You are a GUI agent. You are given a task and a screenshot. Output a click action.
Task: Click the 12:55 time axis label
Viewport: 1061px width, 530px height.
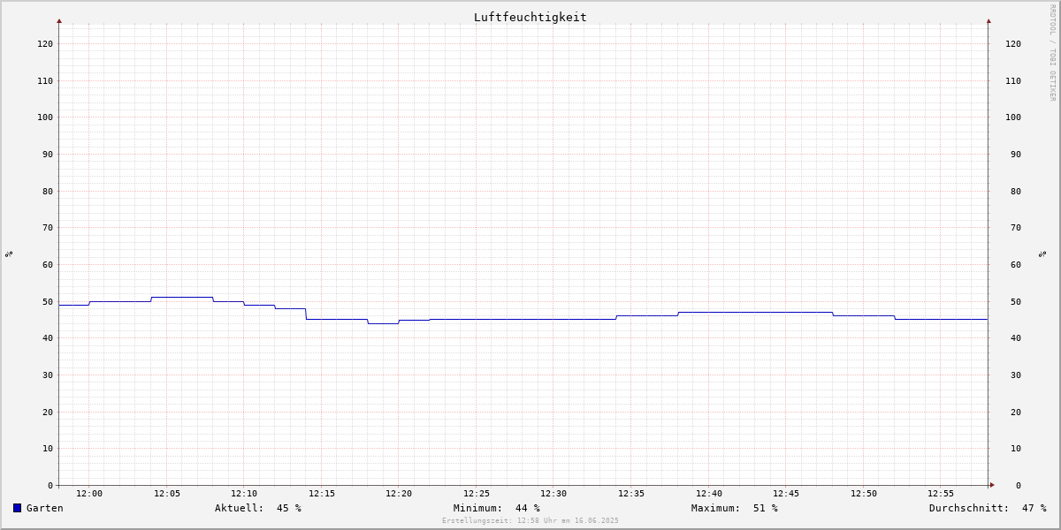(x=941, y=494)
